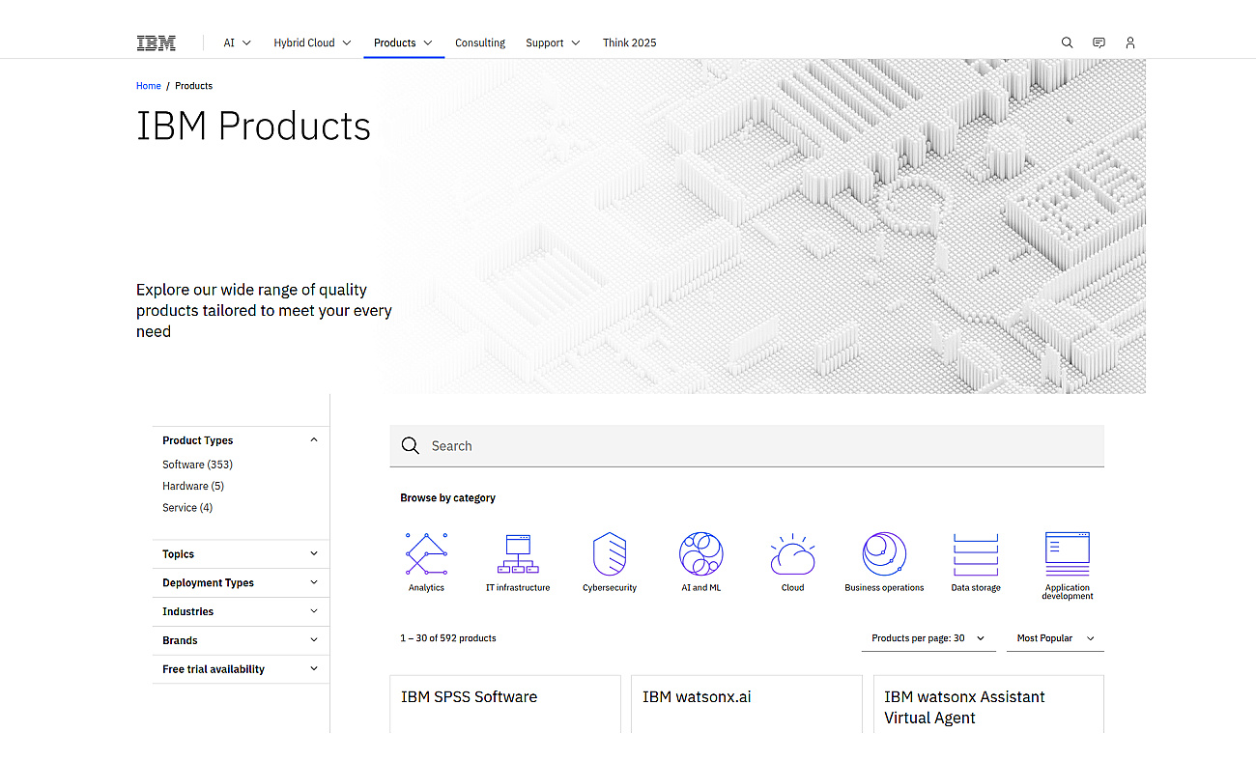Filter by Service (4)
1256x761 pixels.
[x=187, y=507]
